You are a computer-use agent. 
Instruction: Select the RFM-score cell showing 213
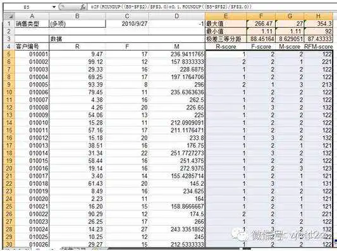318,85
